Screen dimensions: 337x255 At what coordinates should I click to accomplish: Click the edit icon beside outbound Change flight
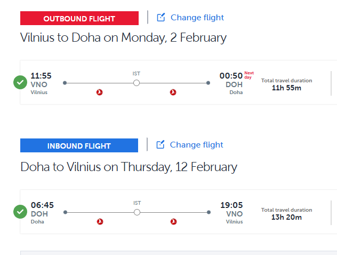(x=161, y=18)
